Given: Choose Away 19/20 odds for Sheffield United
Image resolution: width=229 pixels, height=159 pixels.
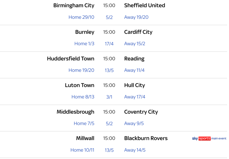Looking at the screenshot, I should pos(136,17).
